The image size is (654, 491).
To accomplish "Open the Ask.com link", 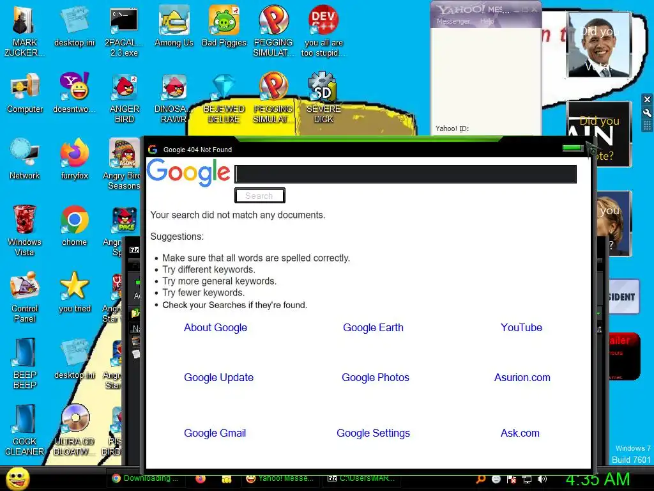I will coord(520,433).
